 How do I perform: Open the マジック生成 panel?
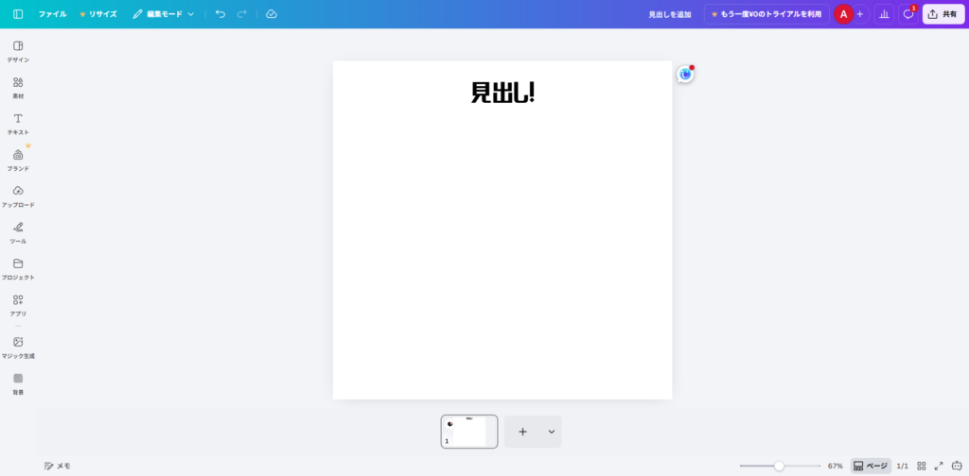[18, 347]
